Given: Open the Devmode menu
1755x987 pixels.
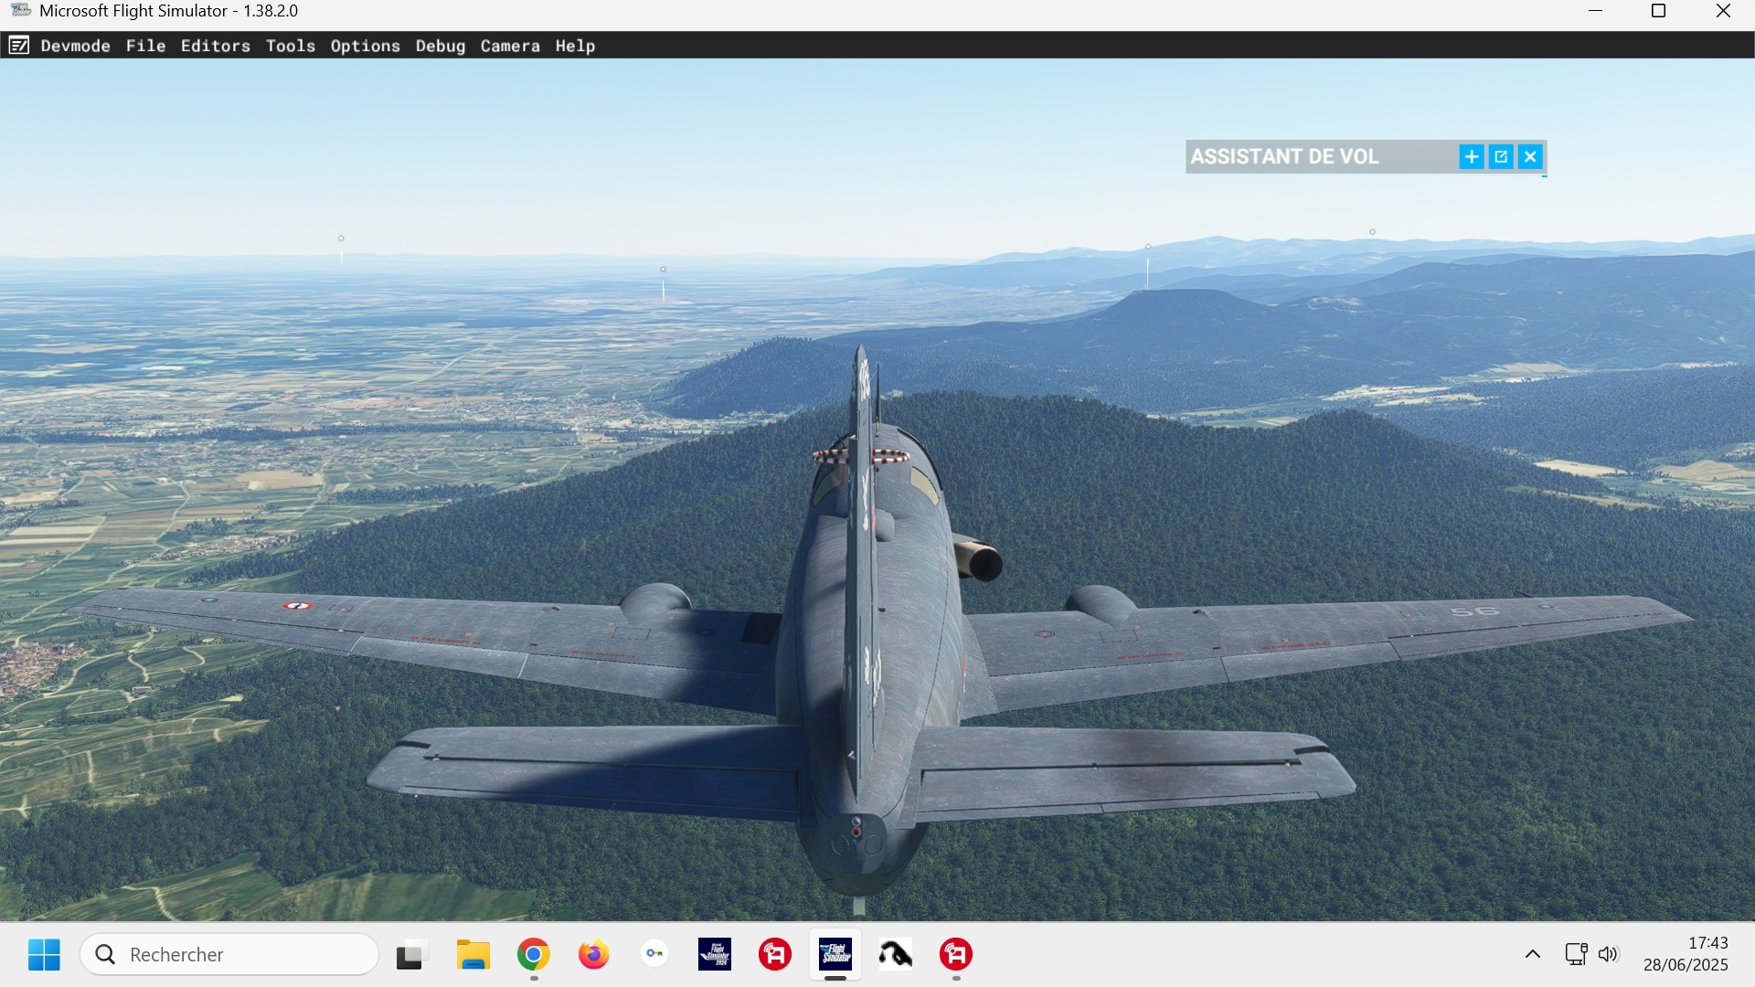Looking at the screenshot, I should point(75,46).
